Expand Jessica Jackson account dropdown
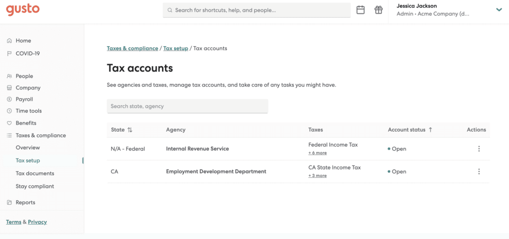 point(499,9)
